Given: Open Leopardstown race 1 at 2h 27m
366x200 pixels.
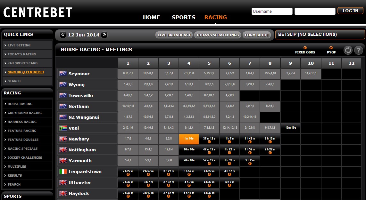Looking at the screenshot, I should tap(128, 172).
